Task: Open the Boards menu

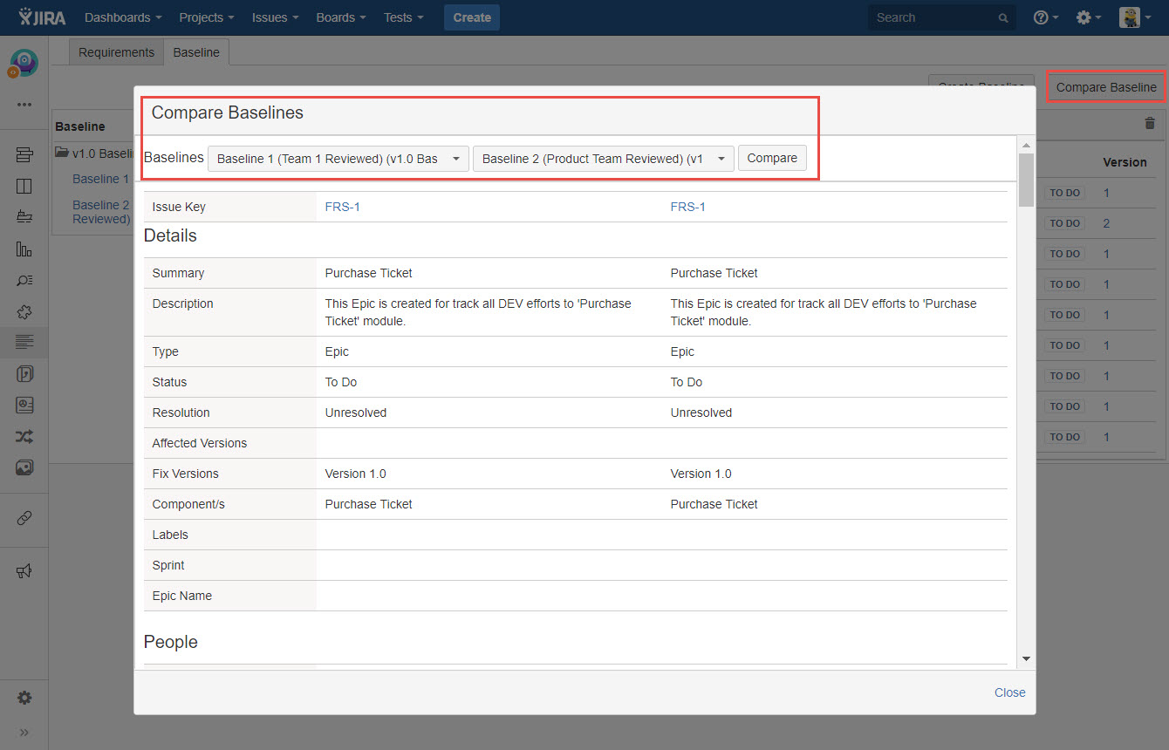Action: coord(341,17)
